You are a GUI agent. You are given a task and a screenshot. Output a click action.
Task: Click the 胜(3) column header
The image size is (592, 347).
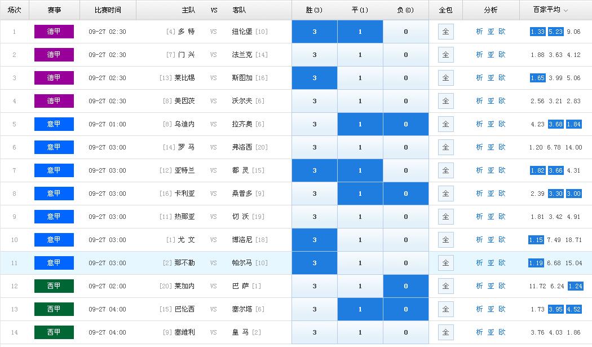(314, 10)
